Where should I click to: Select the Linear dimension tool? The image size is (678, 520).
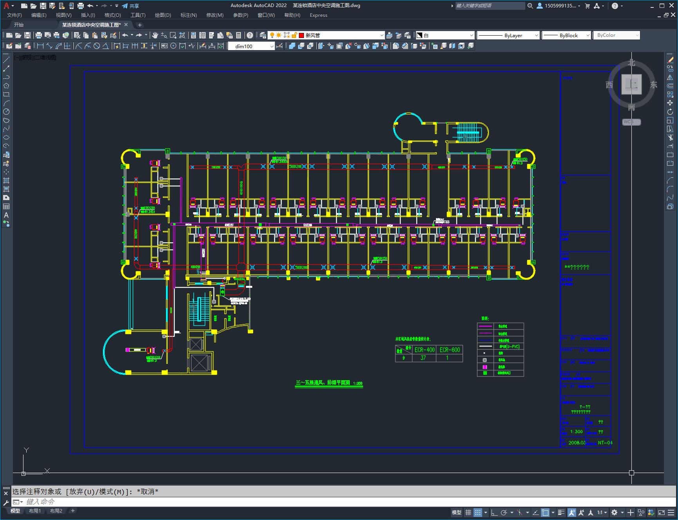pos(40,46)
